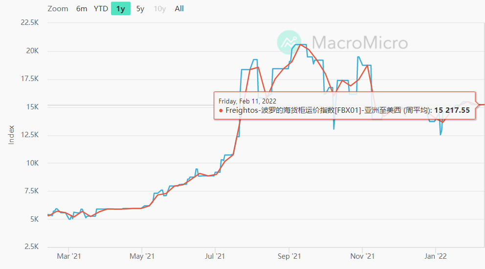Click the Zoom label text
The width and height of the screenshot is (485, 269).
click(x=58, y=9)
